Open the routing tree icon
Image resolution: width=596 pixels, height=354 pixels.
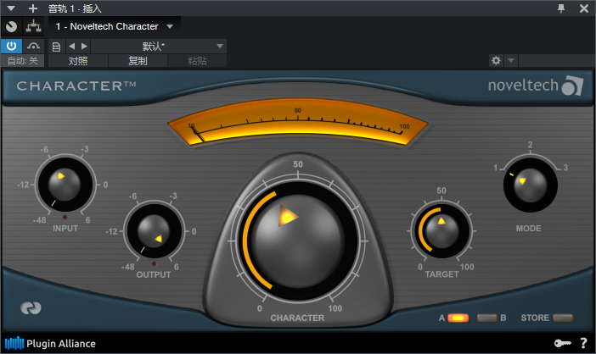(33, 26)
